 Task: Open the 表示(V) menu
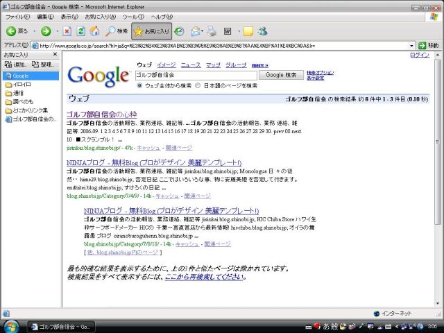tap(69, 17)
